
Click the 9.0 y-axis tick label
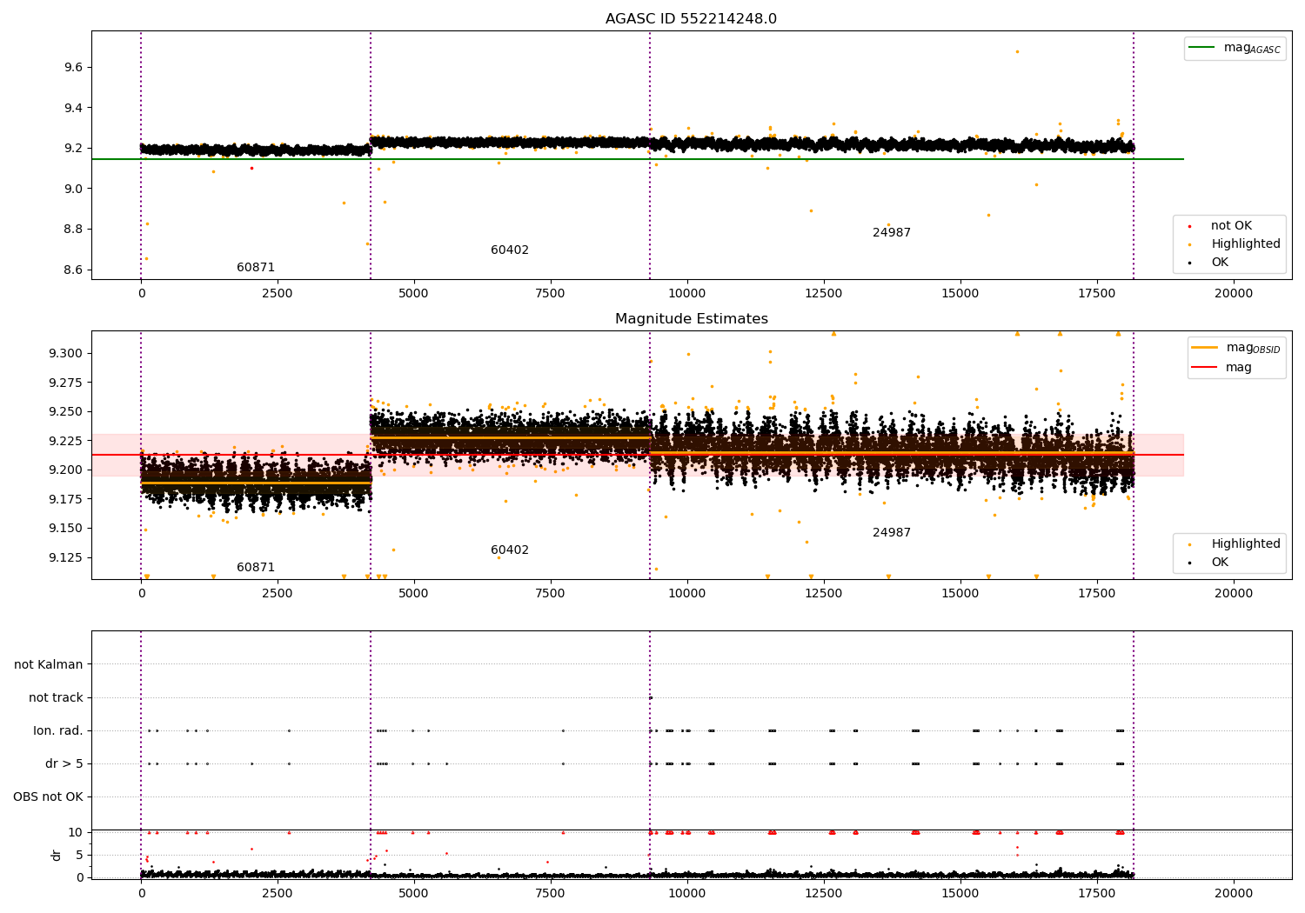[74, 189]
